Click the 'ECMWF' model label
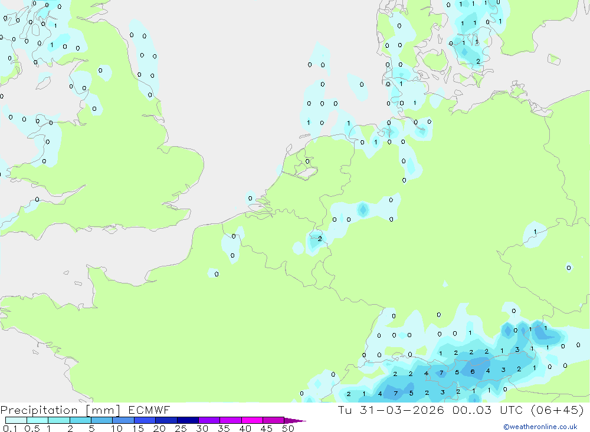 point(149,410)
